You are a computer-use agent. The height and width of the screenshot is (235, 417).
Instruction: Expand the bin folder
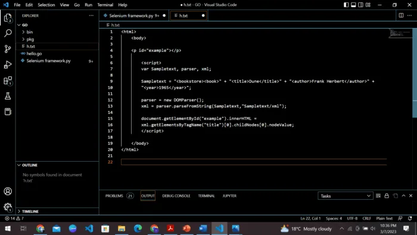57,32
